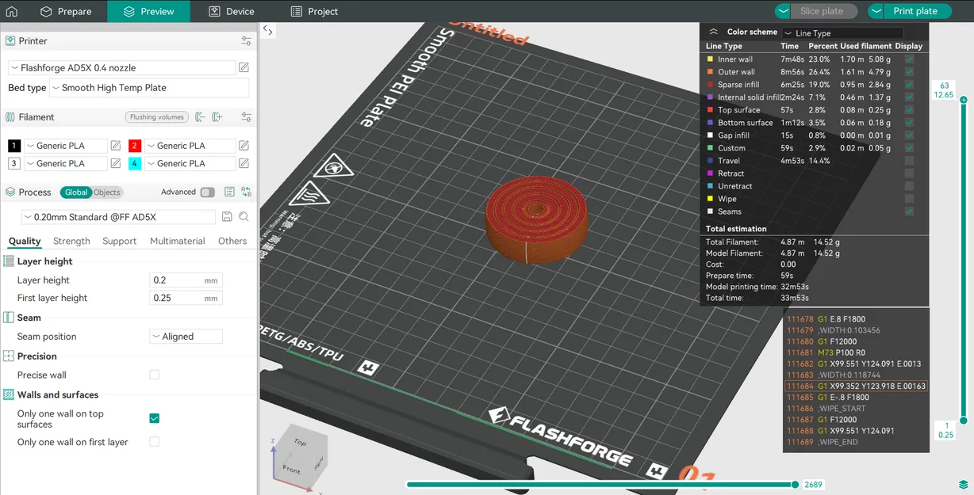Show Retract points in display

tap(909, 173)
